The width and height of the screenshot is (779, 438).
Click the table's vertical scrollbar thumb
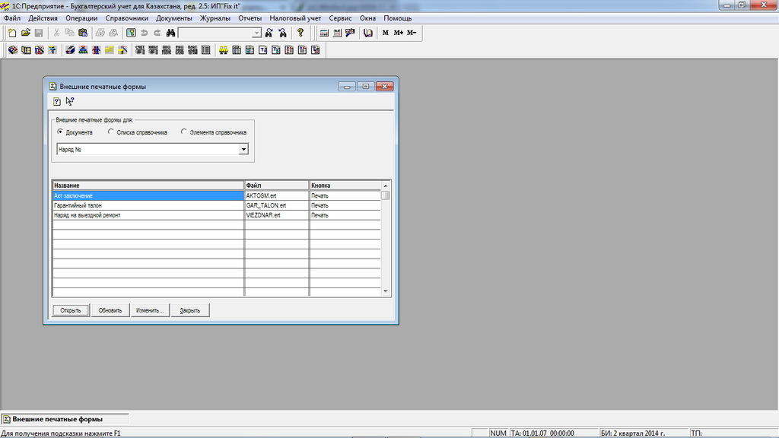(386, 195)
